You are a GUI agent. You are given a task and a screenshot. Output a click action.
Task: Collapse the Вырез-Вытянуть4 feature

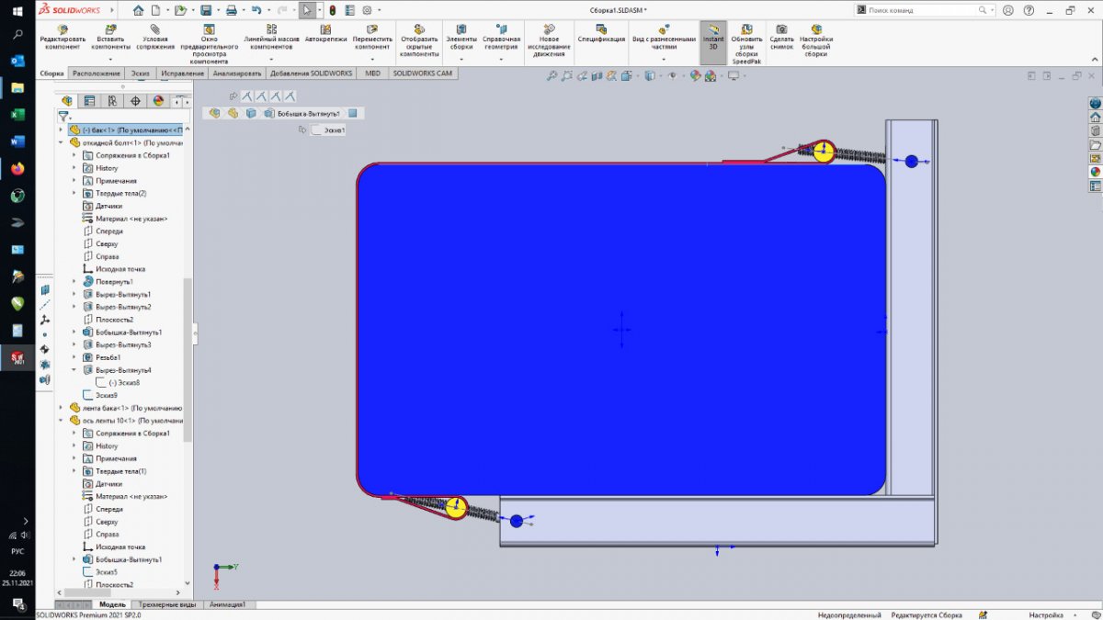74,370
